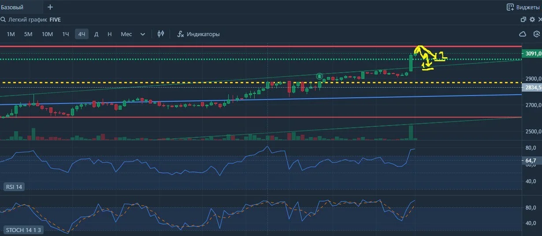
Task: Click the 2834,5 price level label
Action: [x=532, y=88]
